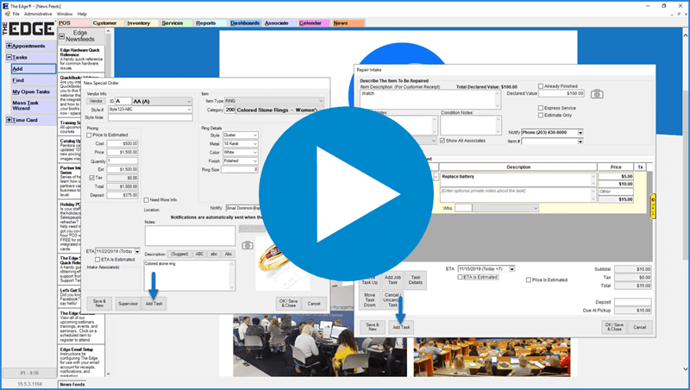The width and height of the screenshot is (690, 390).
Task: Click Add Task in Repair Intake
Action: pos(401,327)
